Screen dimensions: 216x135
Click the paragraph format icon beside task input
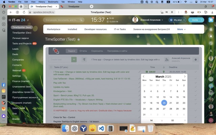pyautogui.click(x=84, y=60)
